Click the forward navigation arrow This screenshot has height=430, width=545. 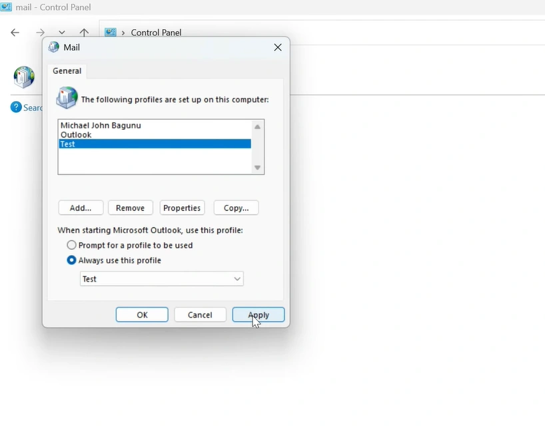click(x=41, y=33)
